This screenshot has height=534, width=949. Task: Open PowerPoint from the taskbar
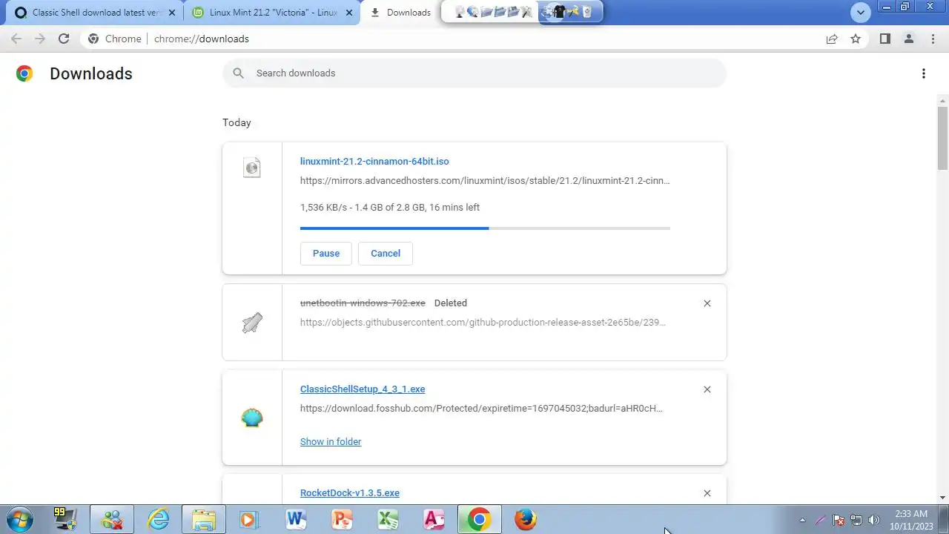click(x=342, y=519)
